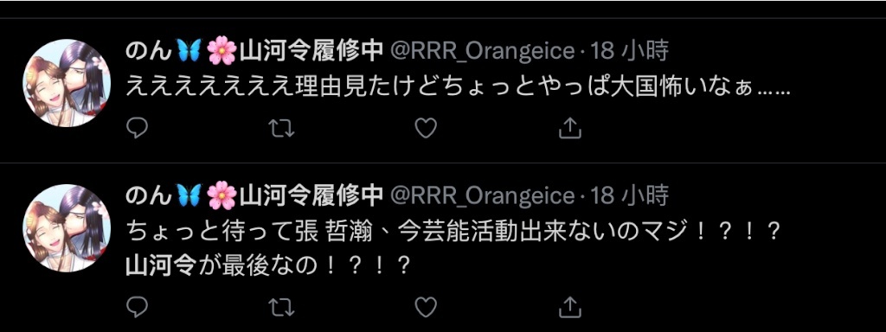Image resolution: width=886 pixels, height=332 pixels.
Task: Open profile from the first tweet's avatar
Action: tap(67, 83)
